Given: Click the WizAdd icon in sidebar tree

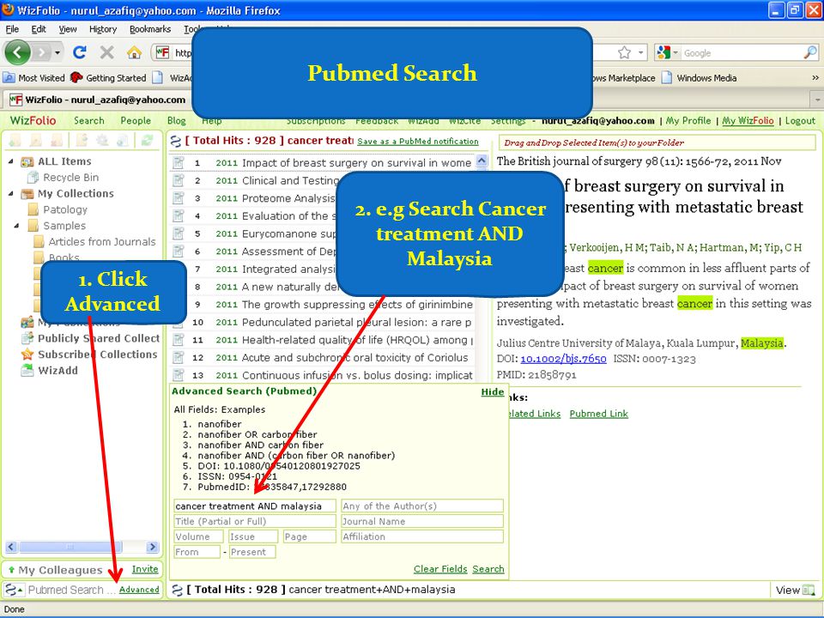Looking at the screenshot, I should 27,371.
